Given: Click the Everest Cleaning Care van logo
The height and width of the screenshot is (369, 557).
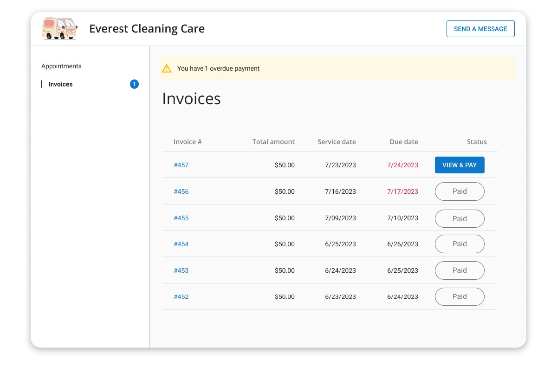Looking at the screenshot, I should [x=59, y=28].
